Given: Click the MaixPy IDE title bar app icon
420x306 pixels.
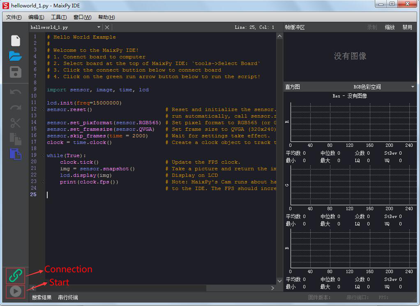Looking at the screenshot, I should click(x=6, y=5).
